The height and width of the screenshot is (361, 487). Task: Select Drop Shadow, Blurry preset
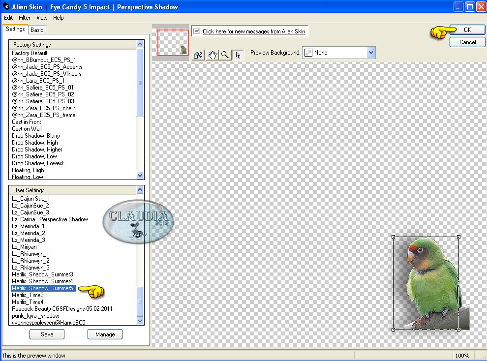(x=36, y=136)
